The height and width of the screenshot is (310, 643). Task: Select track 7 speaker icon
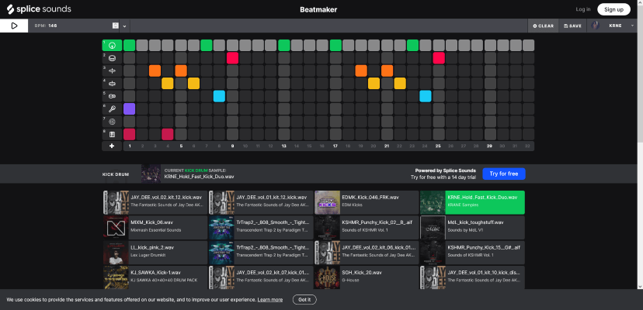pos(112,122)
